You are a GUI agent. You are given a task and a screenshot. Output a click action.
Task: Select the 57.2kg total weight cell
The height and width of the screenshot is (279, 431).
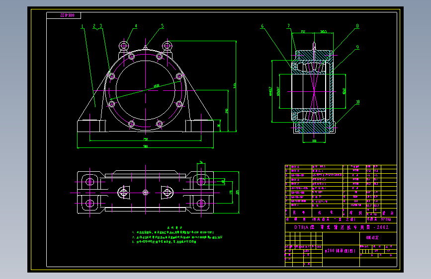pos(381,219)
